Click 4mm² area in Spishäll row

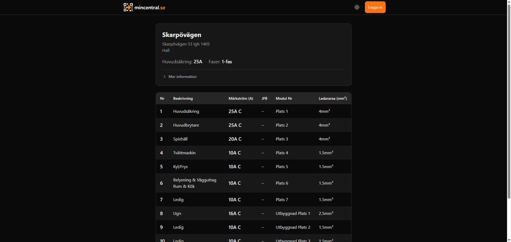324,139
